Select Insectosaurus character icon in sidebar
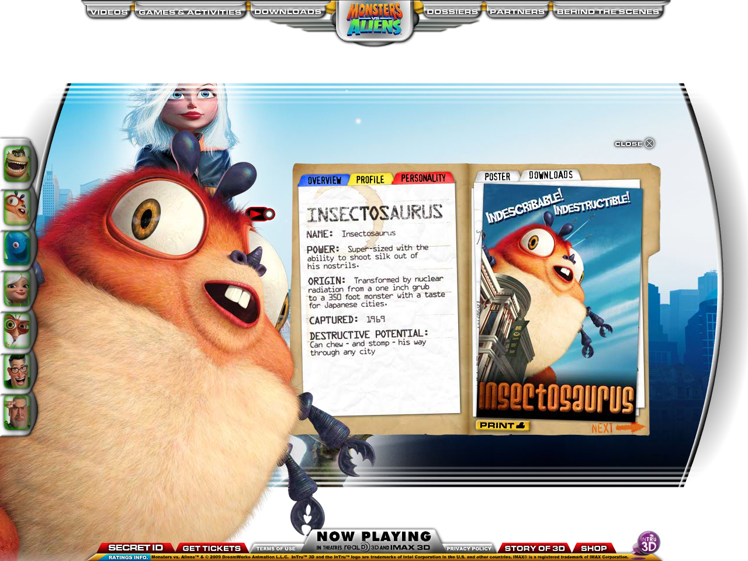Image resolution: width=748 pixels, height=561 pixels. (18, 207)
